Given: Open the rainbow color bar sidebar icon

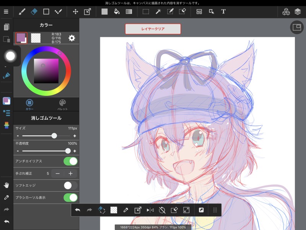Looking at the screenshot, I should tap(7, 125).
